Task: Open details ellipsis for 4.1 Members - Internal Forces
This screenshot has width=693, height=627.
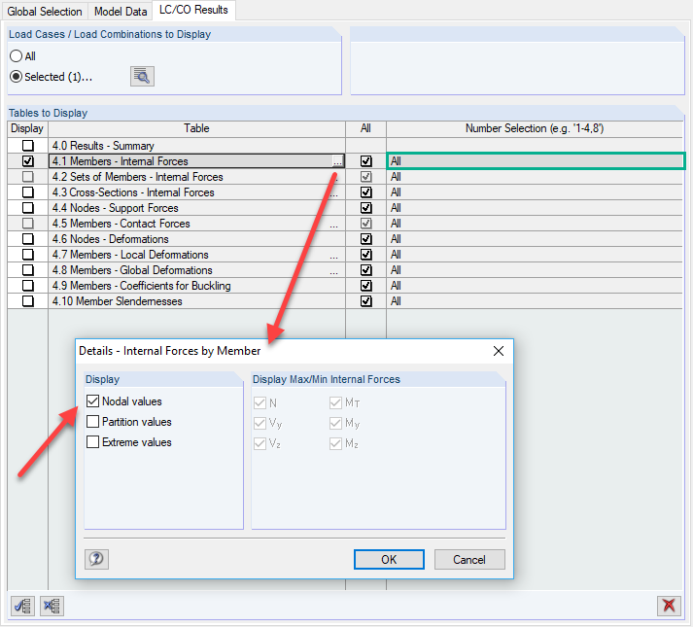Action: [x=337, y=161]
